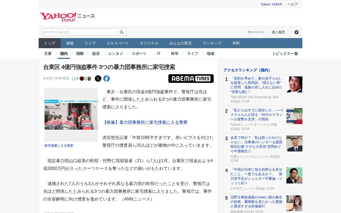Viewport: 341px width, 213px height.
Task: Switch to the 科学 category
Action: point(175,54)
